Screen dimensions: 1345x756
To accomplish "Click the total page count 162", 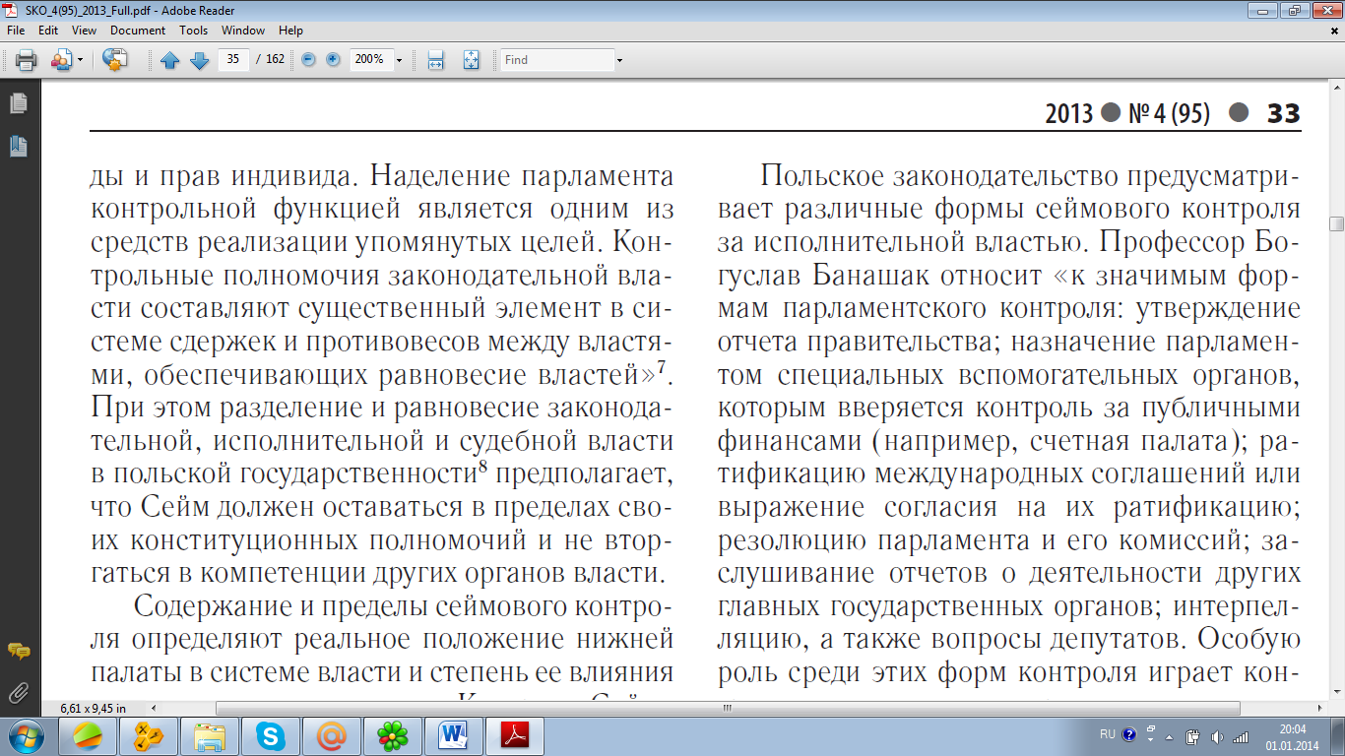I will click(275, 59).
